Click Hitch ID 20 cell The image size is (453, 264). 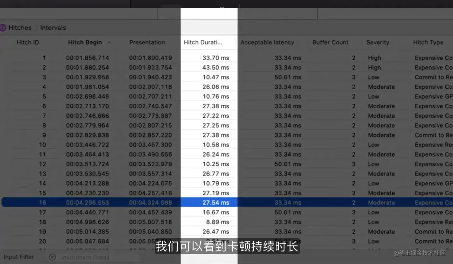(x=42, y=241)
